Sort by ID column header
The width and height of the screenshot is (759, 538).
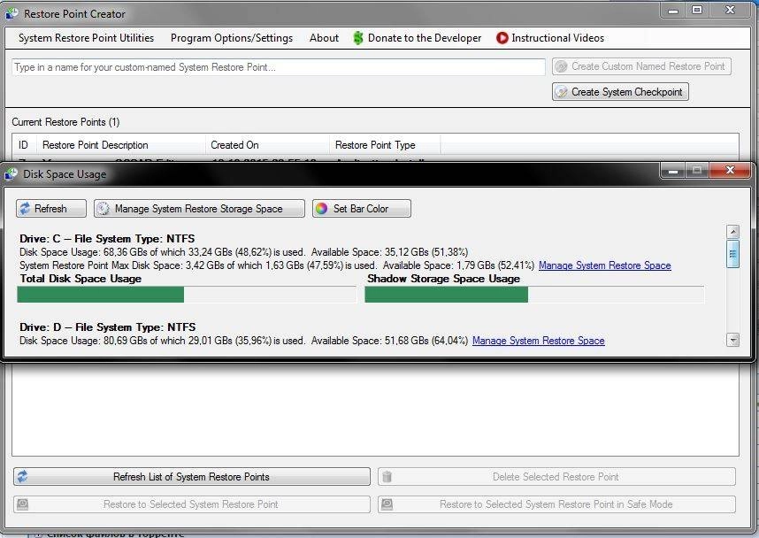[x=23, y=145]
